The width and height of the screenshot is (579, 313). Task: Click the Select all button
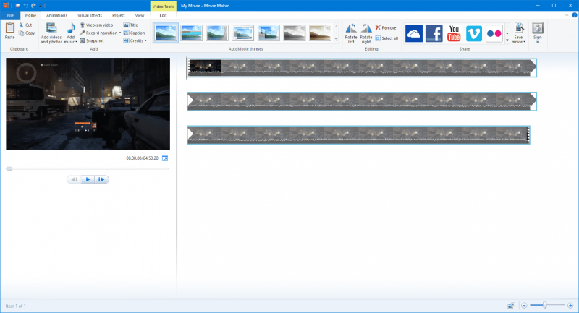pos(386,38)
